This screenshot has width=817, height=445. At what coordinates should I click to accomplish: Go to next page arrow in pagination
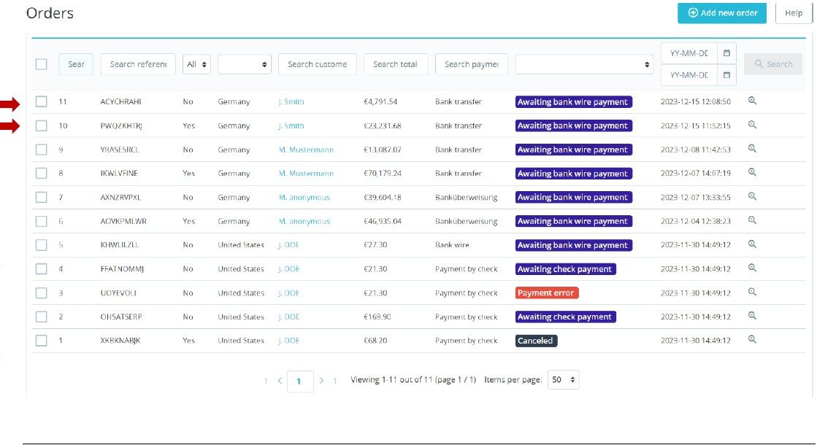pos(321,381)
